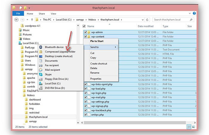The width and height of the screenshot is (209, 135).
Task: Toggle the select-all checkbox beside Name
Action: [x=84, y=26]
